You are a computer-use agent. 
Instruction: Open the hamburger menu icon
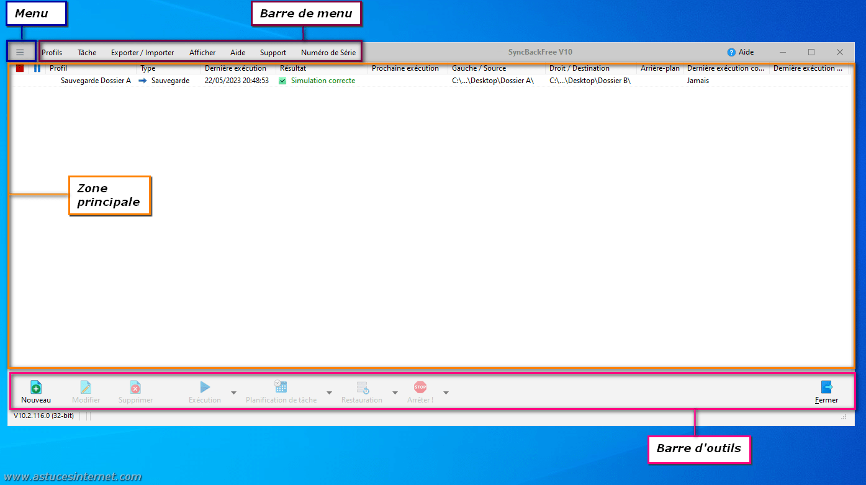[x=20, y=53]
